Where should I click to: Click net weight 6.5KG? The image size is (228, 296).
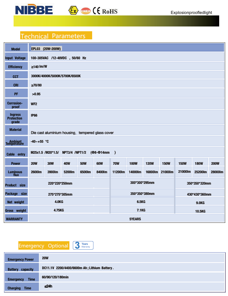(x=141, y=202)
